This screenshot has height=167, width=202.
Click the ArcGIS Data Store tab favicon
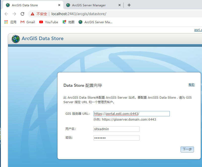point(8,5)
